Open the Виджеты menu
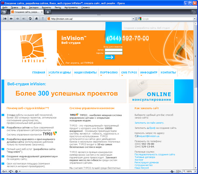Viewport: 198px width, 174px height. (x=46, y=8)
